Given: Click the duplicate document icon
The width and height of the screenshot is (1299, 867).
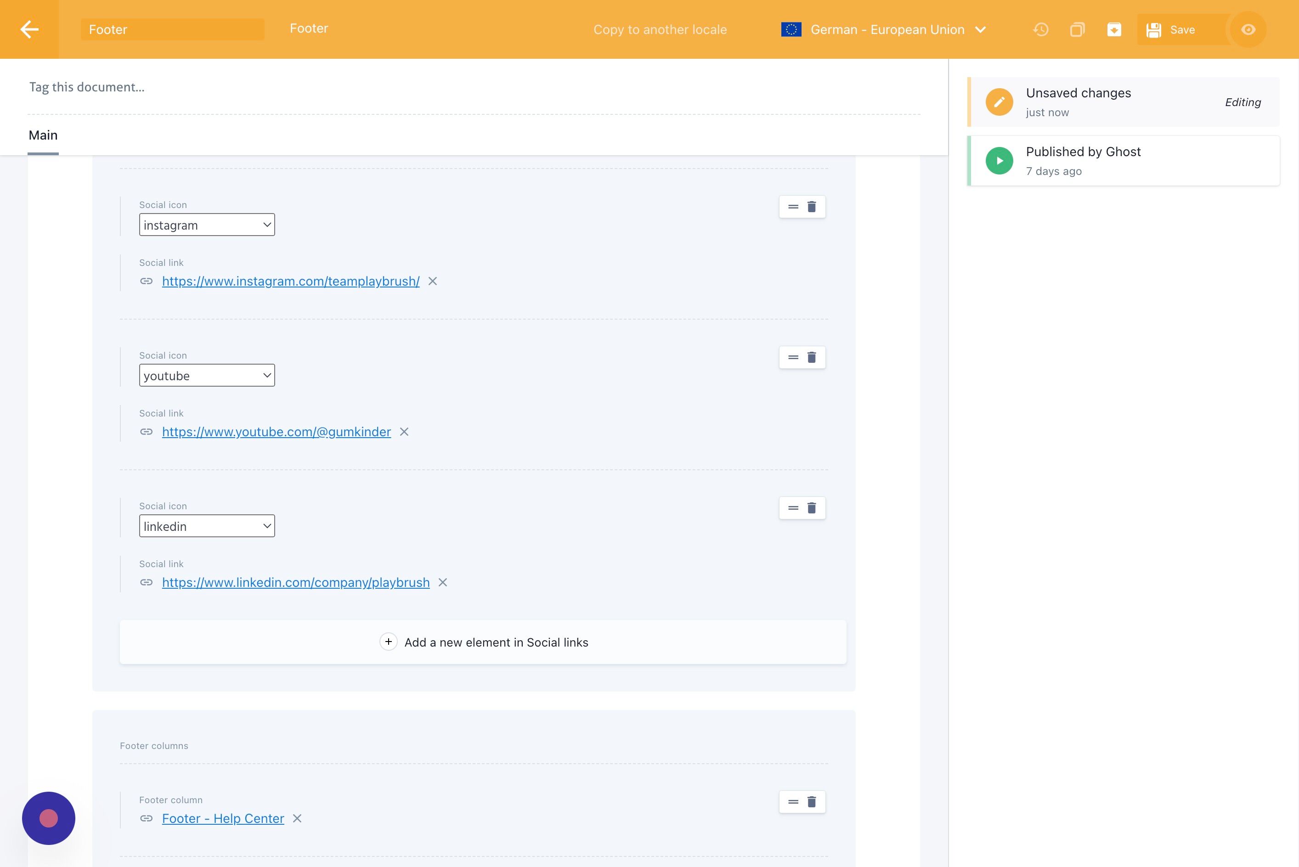Looking at the screenshot, I should click(x=1077, y=29).
